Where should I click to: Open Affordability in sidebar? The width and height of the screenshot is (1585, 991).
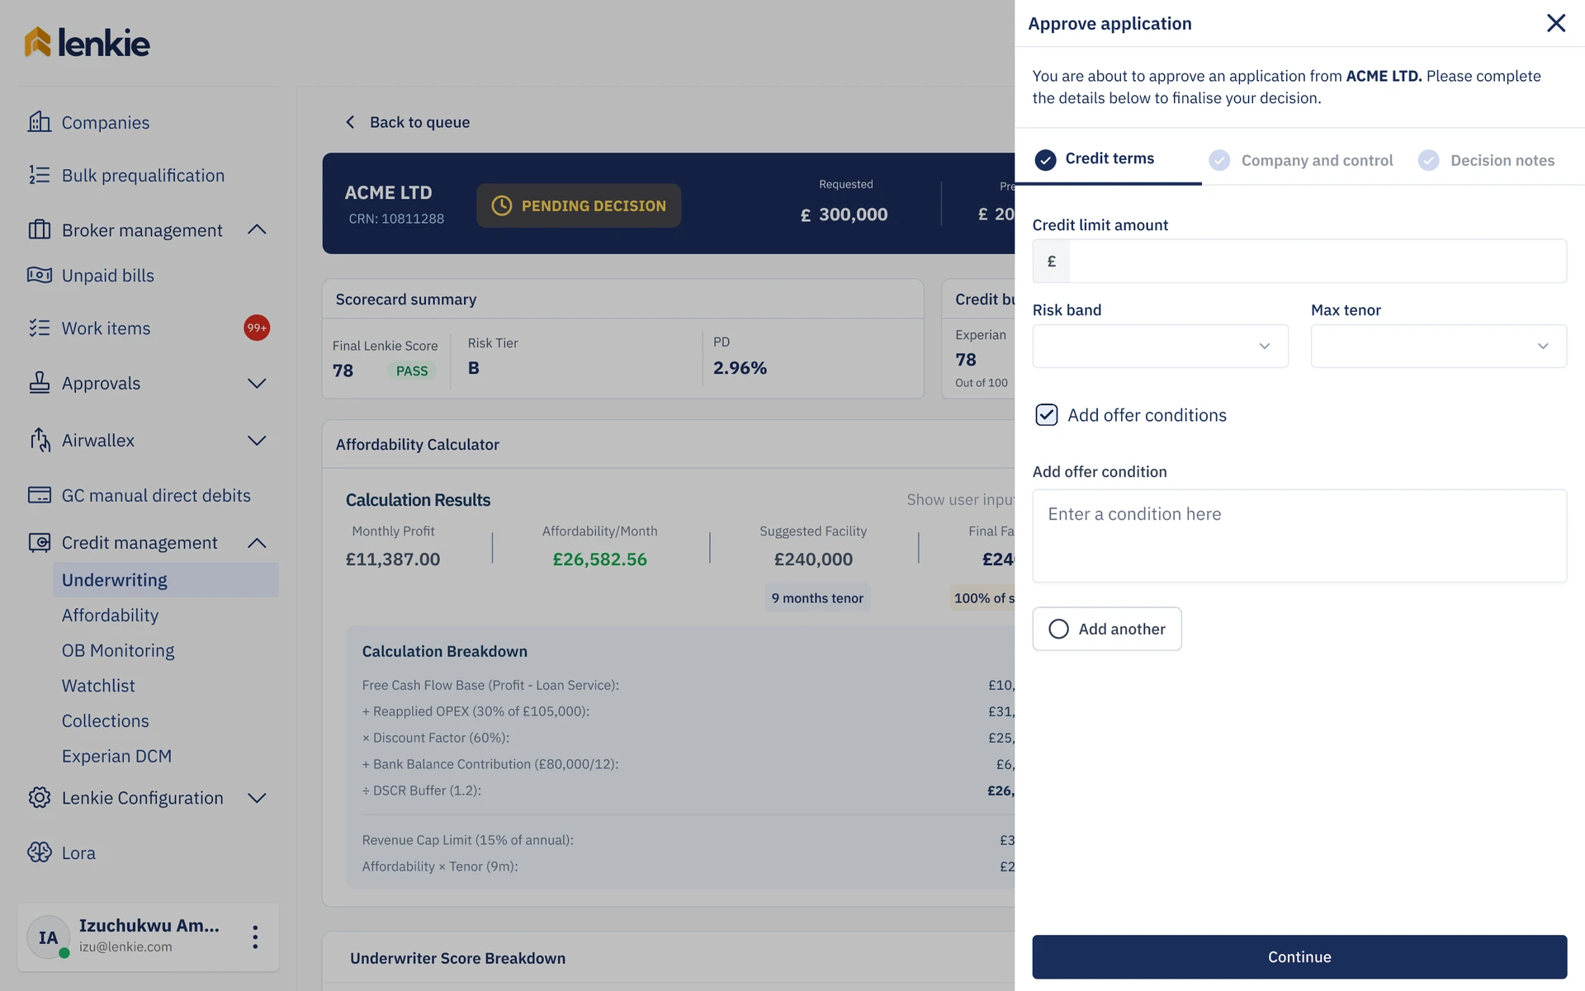click(110, 615)
